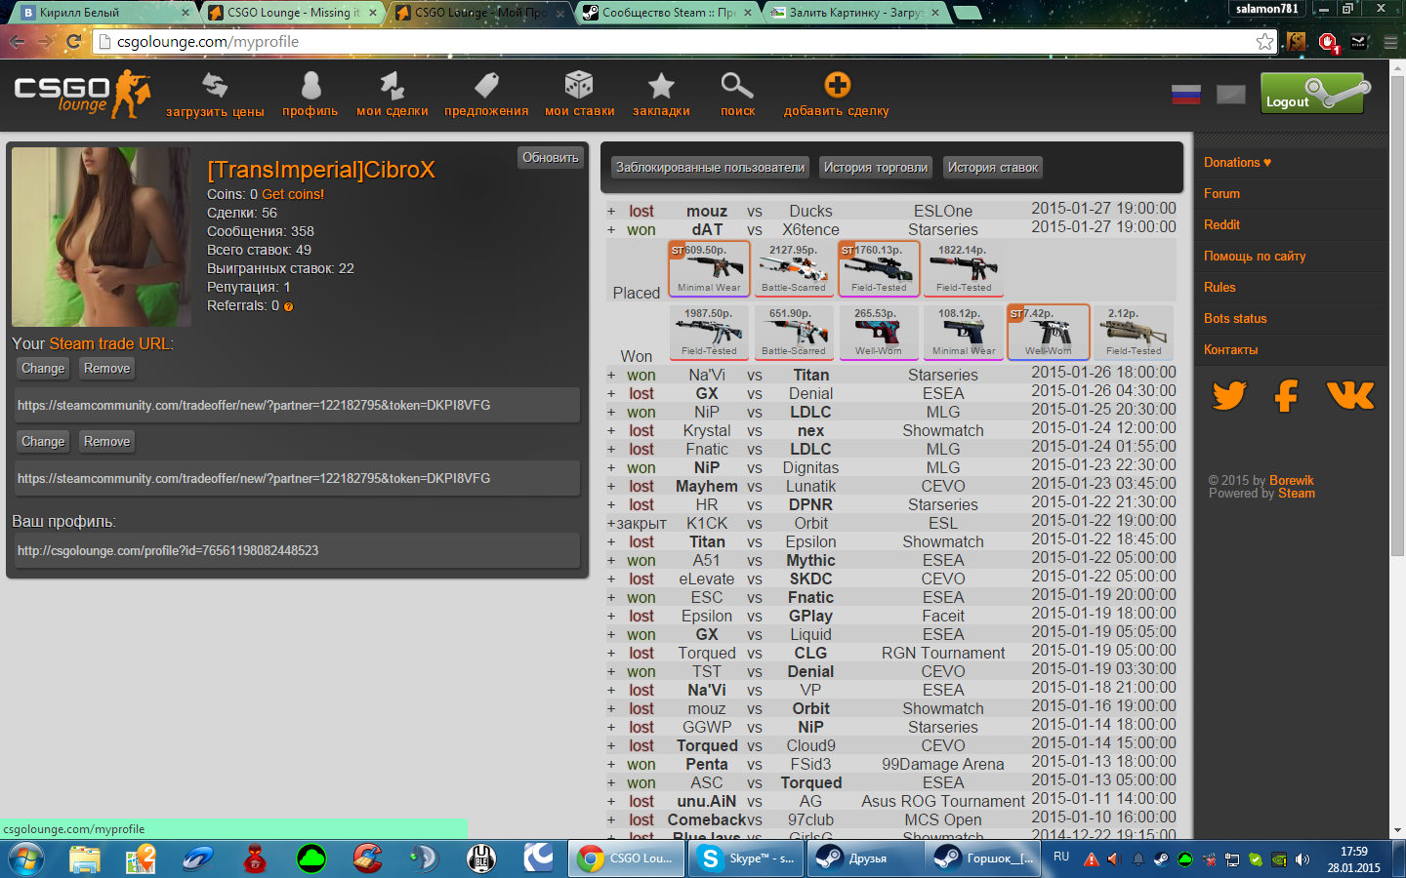Switch to CSGO Lounge - Missing it tab
Screen dimensions: 1406x878
pos(293,13)
